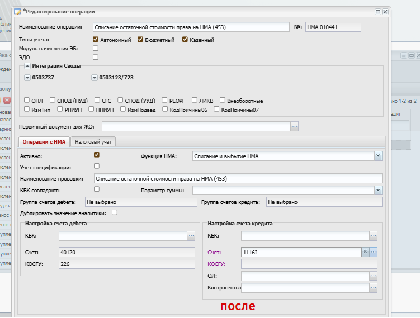Uncheck the Автономный account type
The image size is (420, 318).
pos(96,39)
